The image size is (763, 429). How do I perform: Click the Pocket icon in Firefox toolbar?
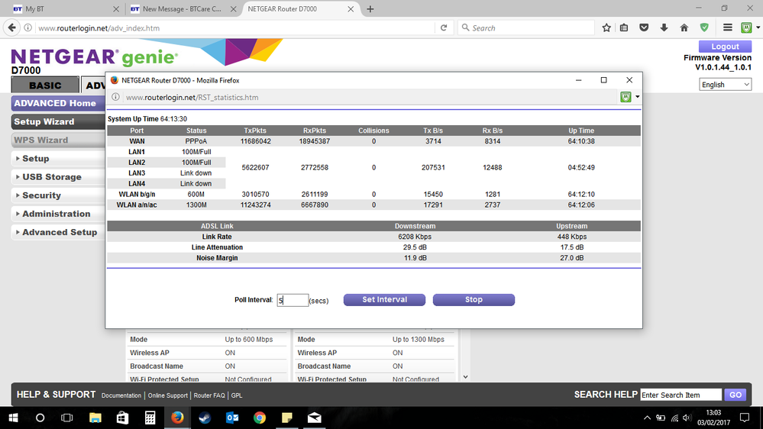[644, 27]
